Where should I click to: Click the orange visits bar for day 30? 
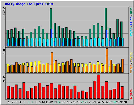[122, 66]
